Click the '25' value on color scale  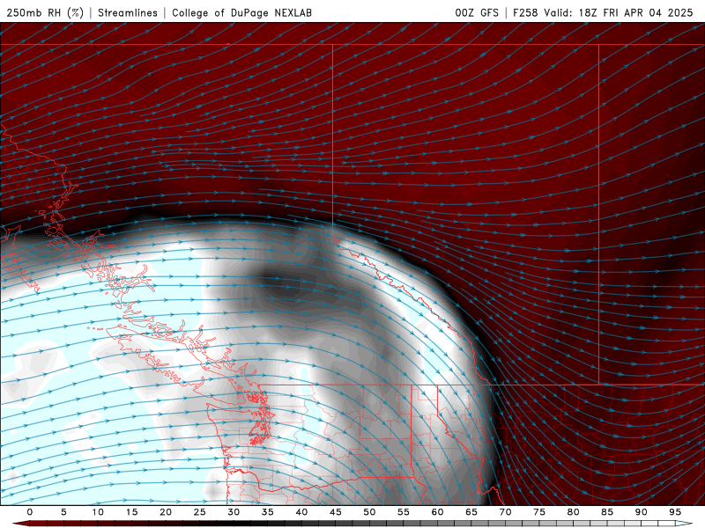pyautogui.click(x=200, y=512)
